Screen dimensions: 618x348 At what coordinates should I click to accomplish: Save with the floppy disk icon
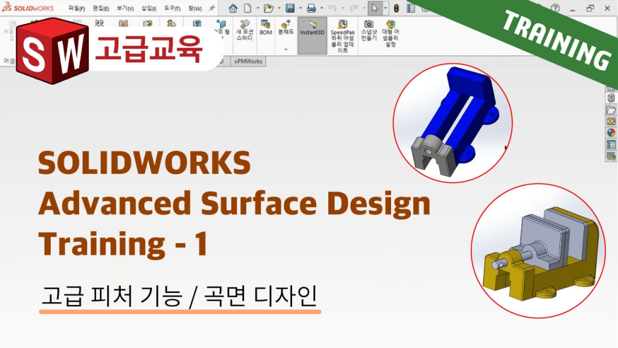pyautogui.click(x=290, y=8)
